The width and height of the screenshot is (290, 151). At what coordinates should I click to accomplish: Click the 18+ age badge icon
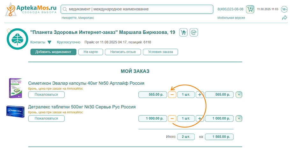coord(284,10)
